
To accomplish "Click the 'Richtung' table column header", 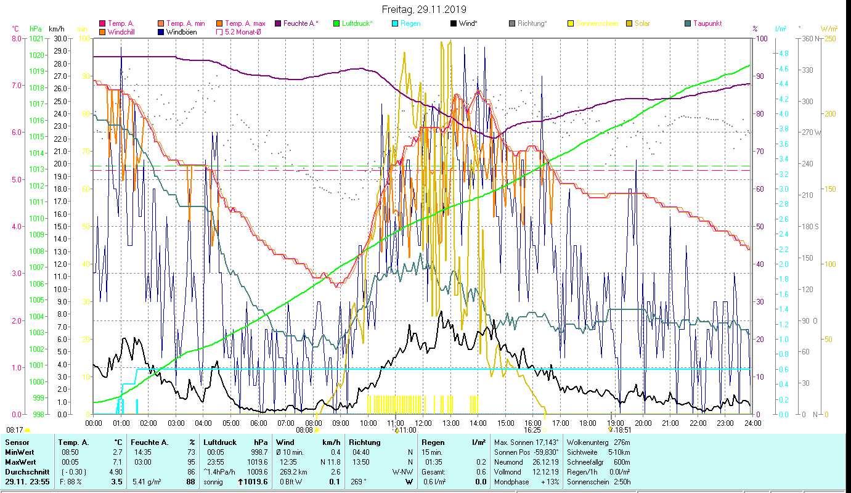I will [x=364, y=442].
